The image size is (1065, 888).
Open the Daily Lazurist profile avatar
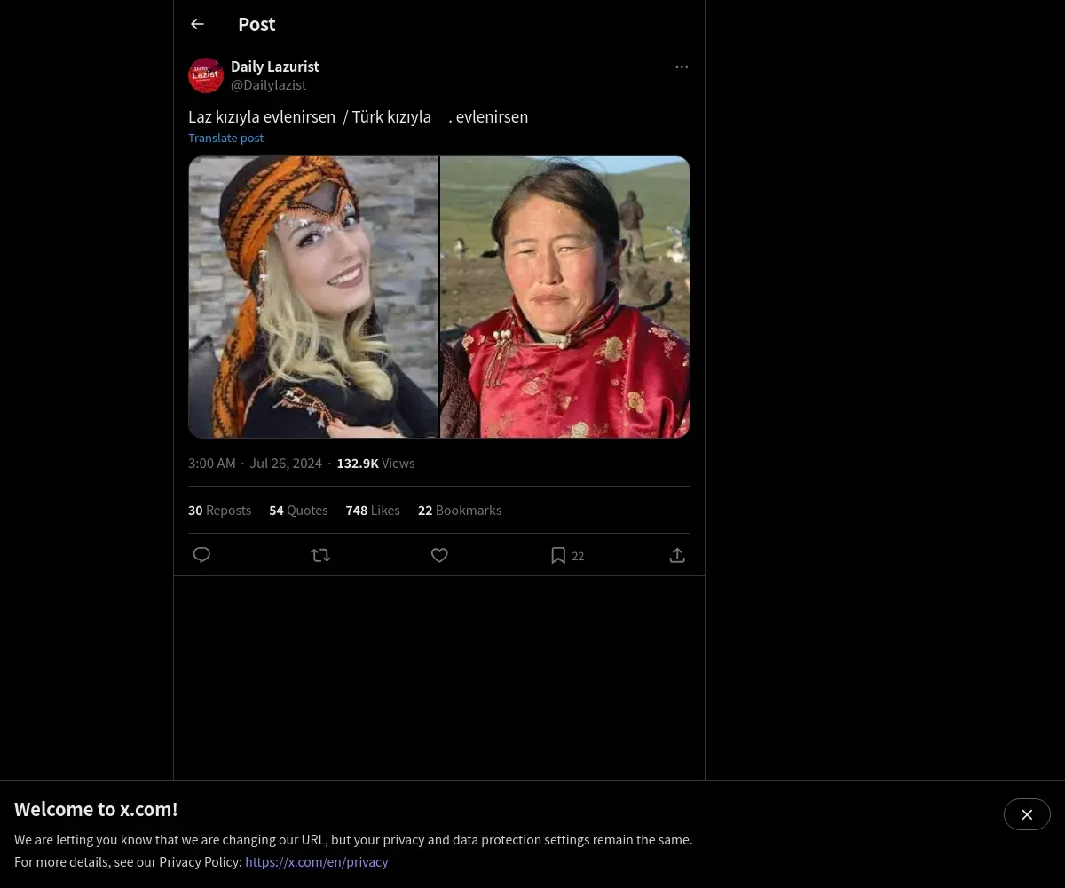point(206,75)
